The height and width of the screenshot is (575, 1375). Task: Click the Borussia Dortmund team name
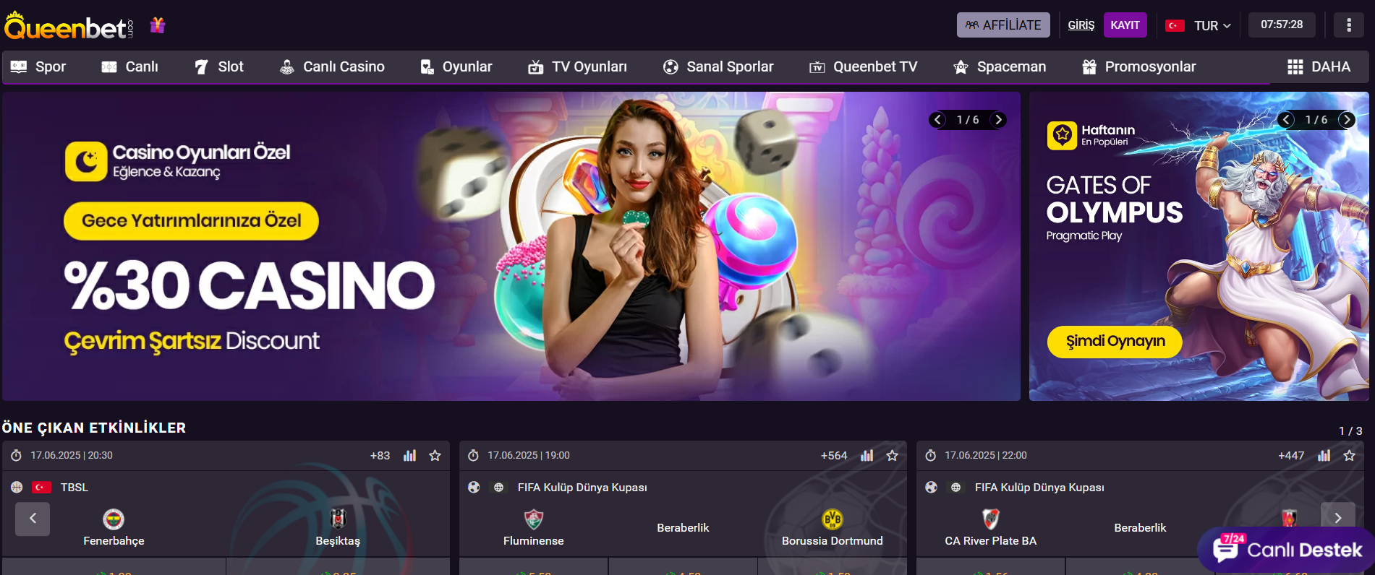[832, 541]
